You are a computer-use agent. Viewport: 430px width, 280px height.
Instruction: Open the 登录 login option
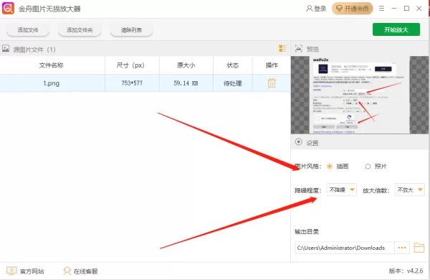pyautogui.click(x=316, y=9)
